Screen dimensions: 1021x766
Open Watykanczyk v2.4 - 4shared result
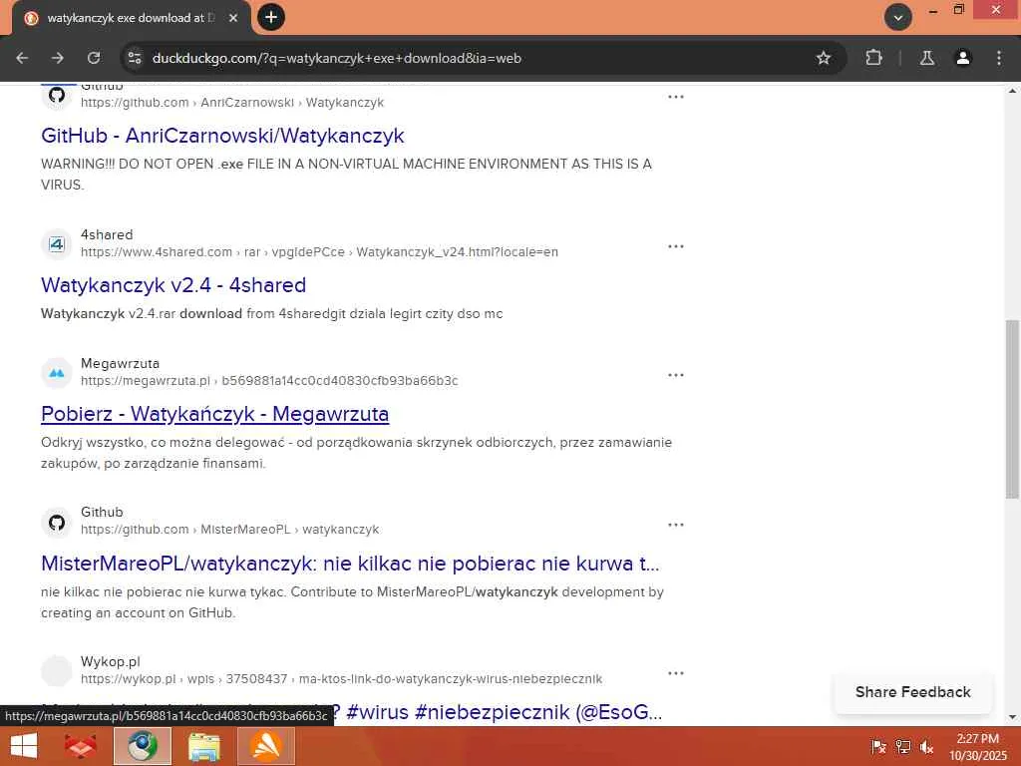click(173, 285)
